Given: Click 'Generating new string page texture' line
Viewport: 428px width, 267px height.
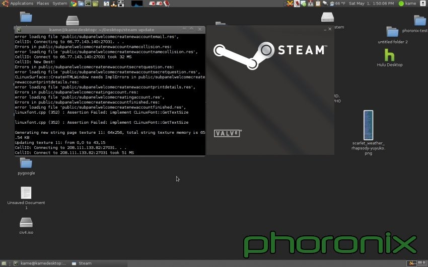Looking at the screenshot, I should 110,135.
